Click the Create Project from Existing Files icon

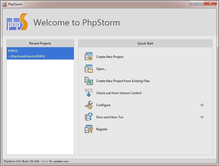tap(89, 81)
